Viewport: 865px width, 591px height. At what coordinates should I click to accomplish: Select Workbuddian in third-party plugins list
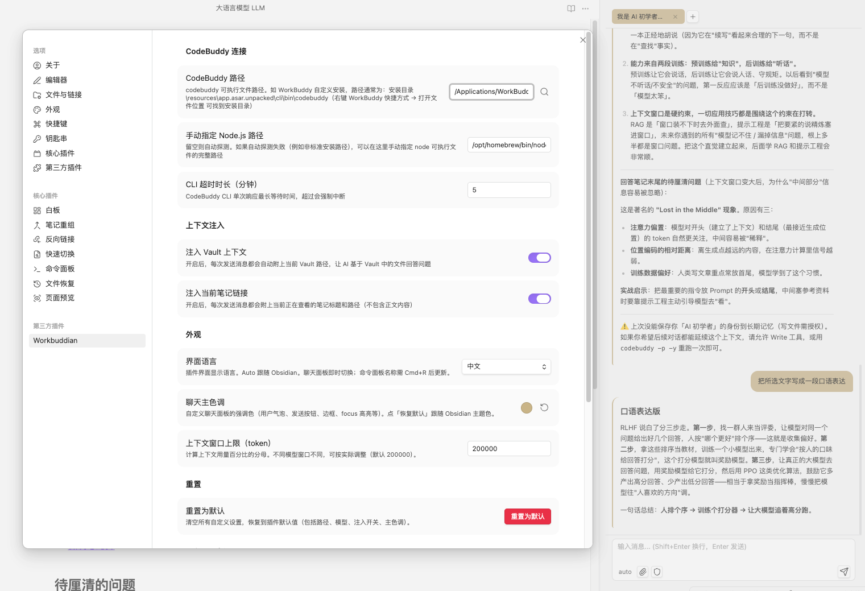[x=87, y=341]
